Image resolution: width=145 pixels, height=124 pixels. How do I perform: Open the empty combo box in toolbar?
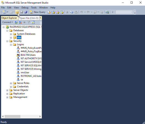(x=124, y=12)
